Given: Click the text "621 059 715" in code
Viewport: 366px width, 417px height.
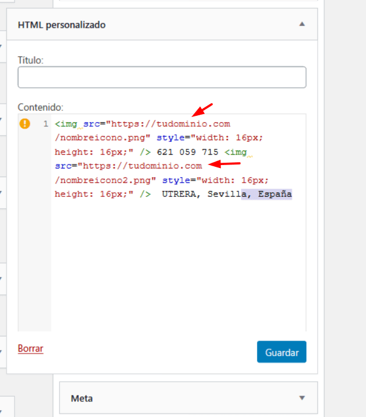Looking at the screenshot, I should (x=187, y=152).
